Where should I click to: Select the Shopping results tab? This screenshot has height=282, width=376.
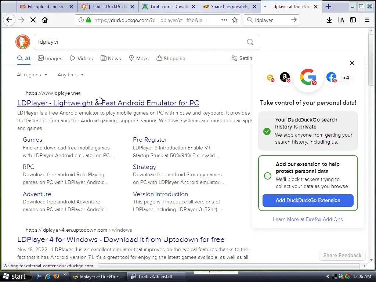click(x=171, y=58)
